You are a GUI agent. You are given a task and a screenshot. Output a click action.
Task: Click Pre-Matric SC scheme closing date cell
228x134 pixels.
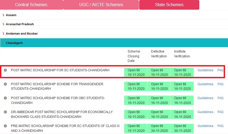pyautogui.click(x=135, y=128)
